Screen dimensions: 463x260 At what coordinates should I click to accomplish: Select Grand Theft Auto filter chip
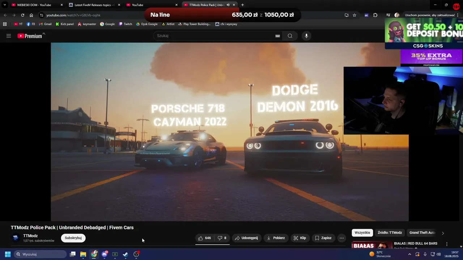422,233
